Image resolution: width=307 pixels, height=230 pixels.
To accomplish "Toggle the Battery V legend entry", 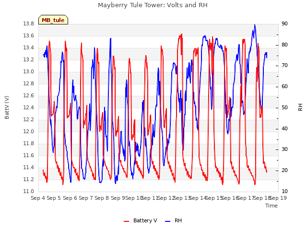I will [x=141, y=220].
